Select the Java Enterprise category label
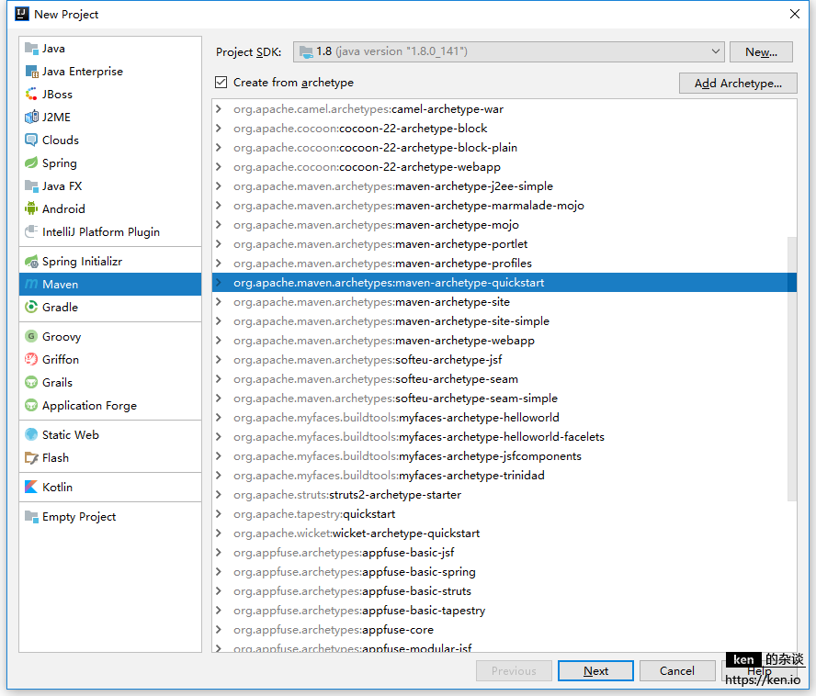Screen dimensions: 816x696 coord(83,72)
